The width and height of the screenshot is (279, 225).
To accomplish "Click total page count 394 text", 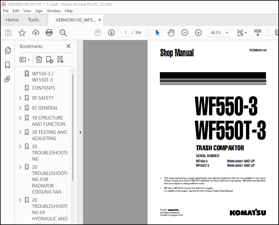I will pyautogui.click(x=138, y=33).
